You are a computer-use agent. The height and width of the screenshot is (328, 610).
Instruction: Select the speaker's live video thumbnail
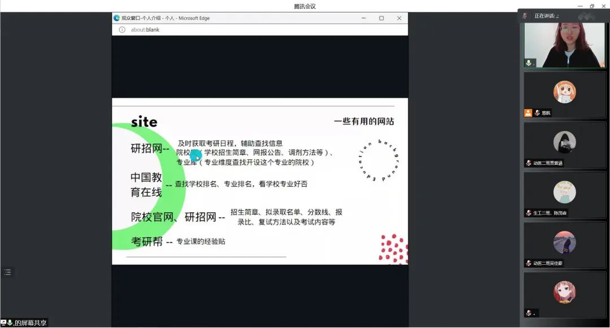(564, 45)
